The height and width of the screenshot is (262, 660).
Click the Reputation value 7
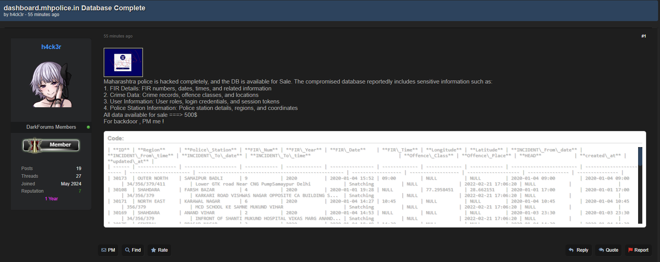pos(80,191)
